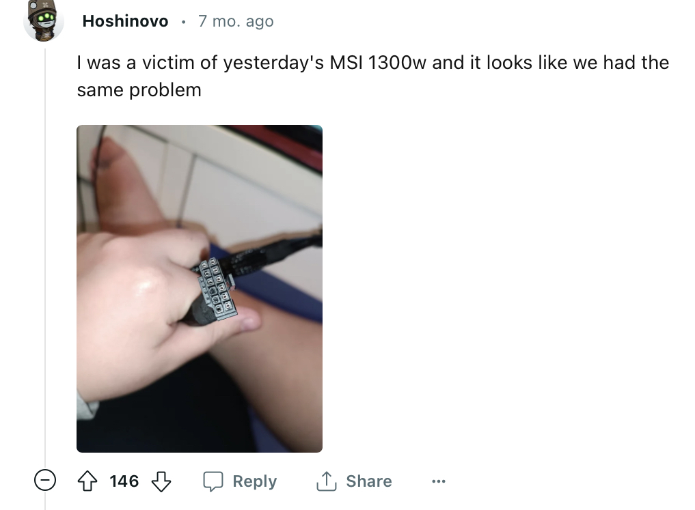
Task: Open the three-dot more options menu
Action: click(x=438, y=481)
